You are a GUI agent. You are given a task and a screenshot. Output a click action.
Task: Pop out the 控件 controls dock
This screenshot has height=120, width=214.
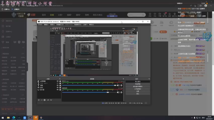[149, 79]
